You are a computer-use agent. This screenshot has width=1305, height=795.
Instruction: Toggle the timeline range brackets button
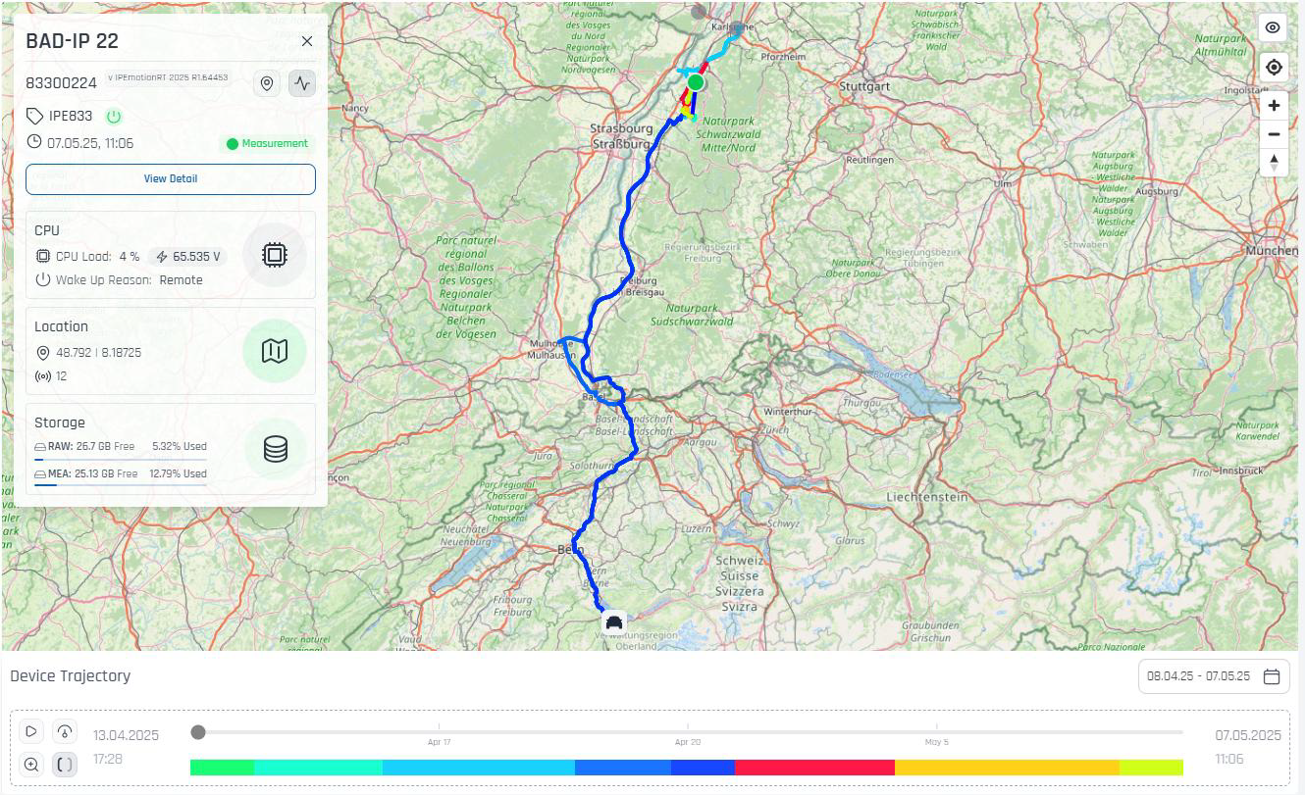64,764
